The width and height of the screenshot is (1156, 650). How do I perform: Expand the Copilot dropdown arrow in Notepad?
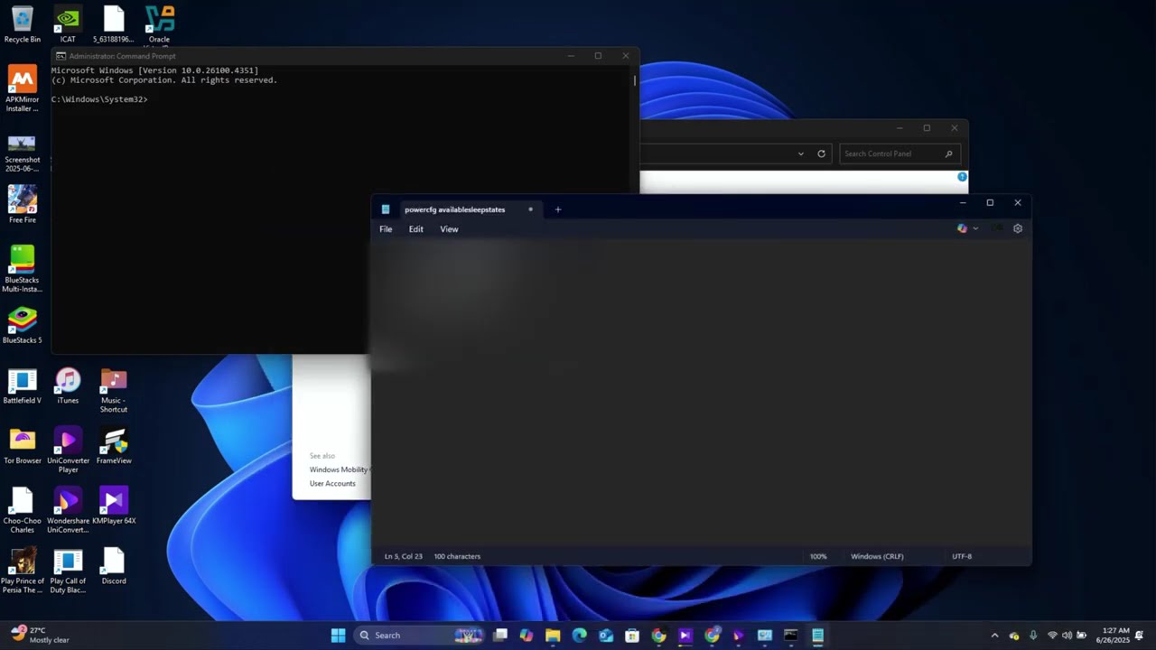975,228
